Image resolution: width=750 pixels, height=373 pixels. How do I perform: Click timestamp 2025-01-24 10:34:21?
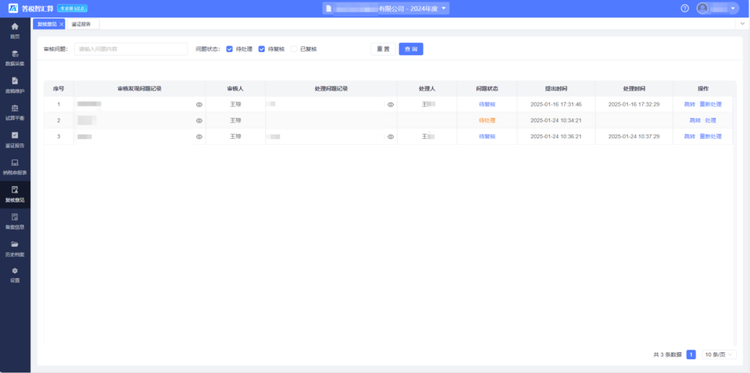pyautogui.click(x=556, y=121)
